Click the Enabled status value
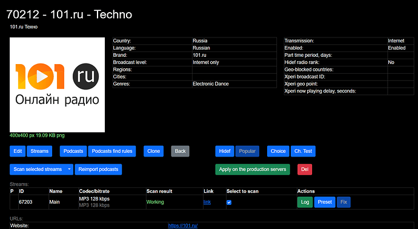This screenshot has width=418, height=229. (397, 48)
